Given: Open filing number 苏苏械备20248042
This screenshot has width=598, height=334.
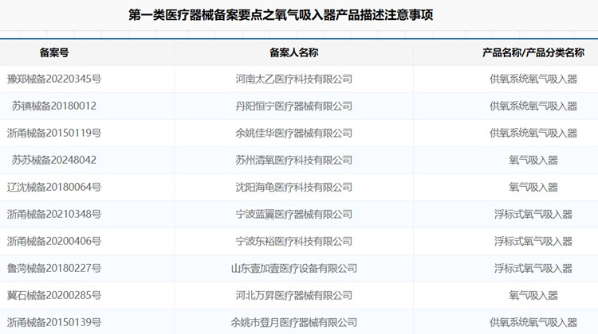Looking at the screenshot, I should pos(54,161).
